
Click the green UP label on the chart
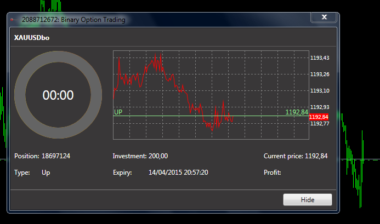pyautogui.click(x=118, y=112)
